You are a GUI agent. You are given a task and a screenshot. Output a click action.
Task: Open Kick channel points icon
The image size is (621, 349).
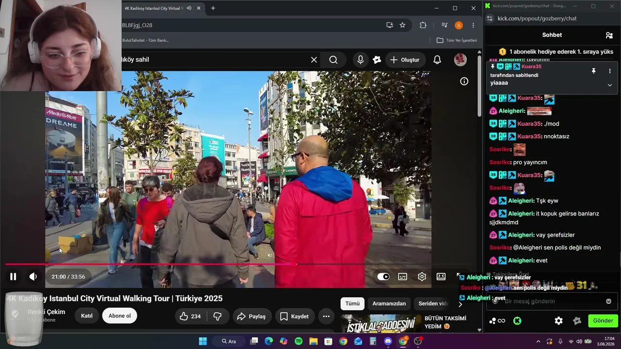click(x=497, y=321)
